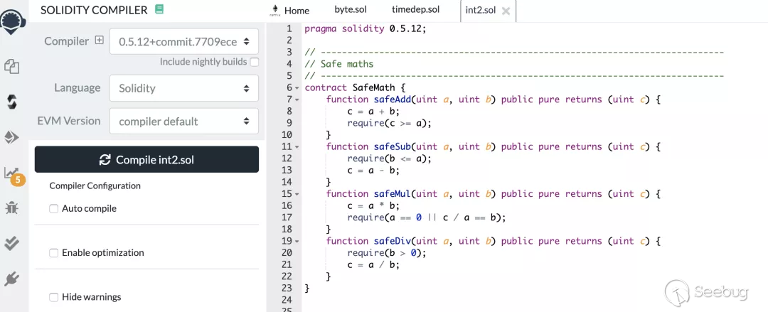Expand the EVM Version dropdown
The height and width of the screenshot is (312, 768).
click(183, 121)
